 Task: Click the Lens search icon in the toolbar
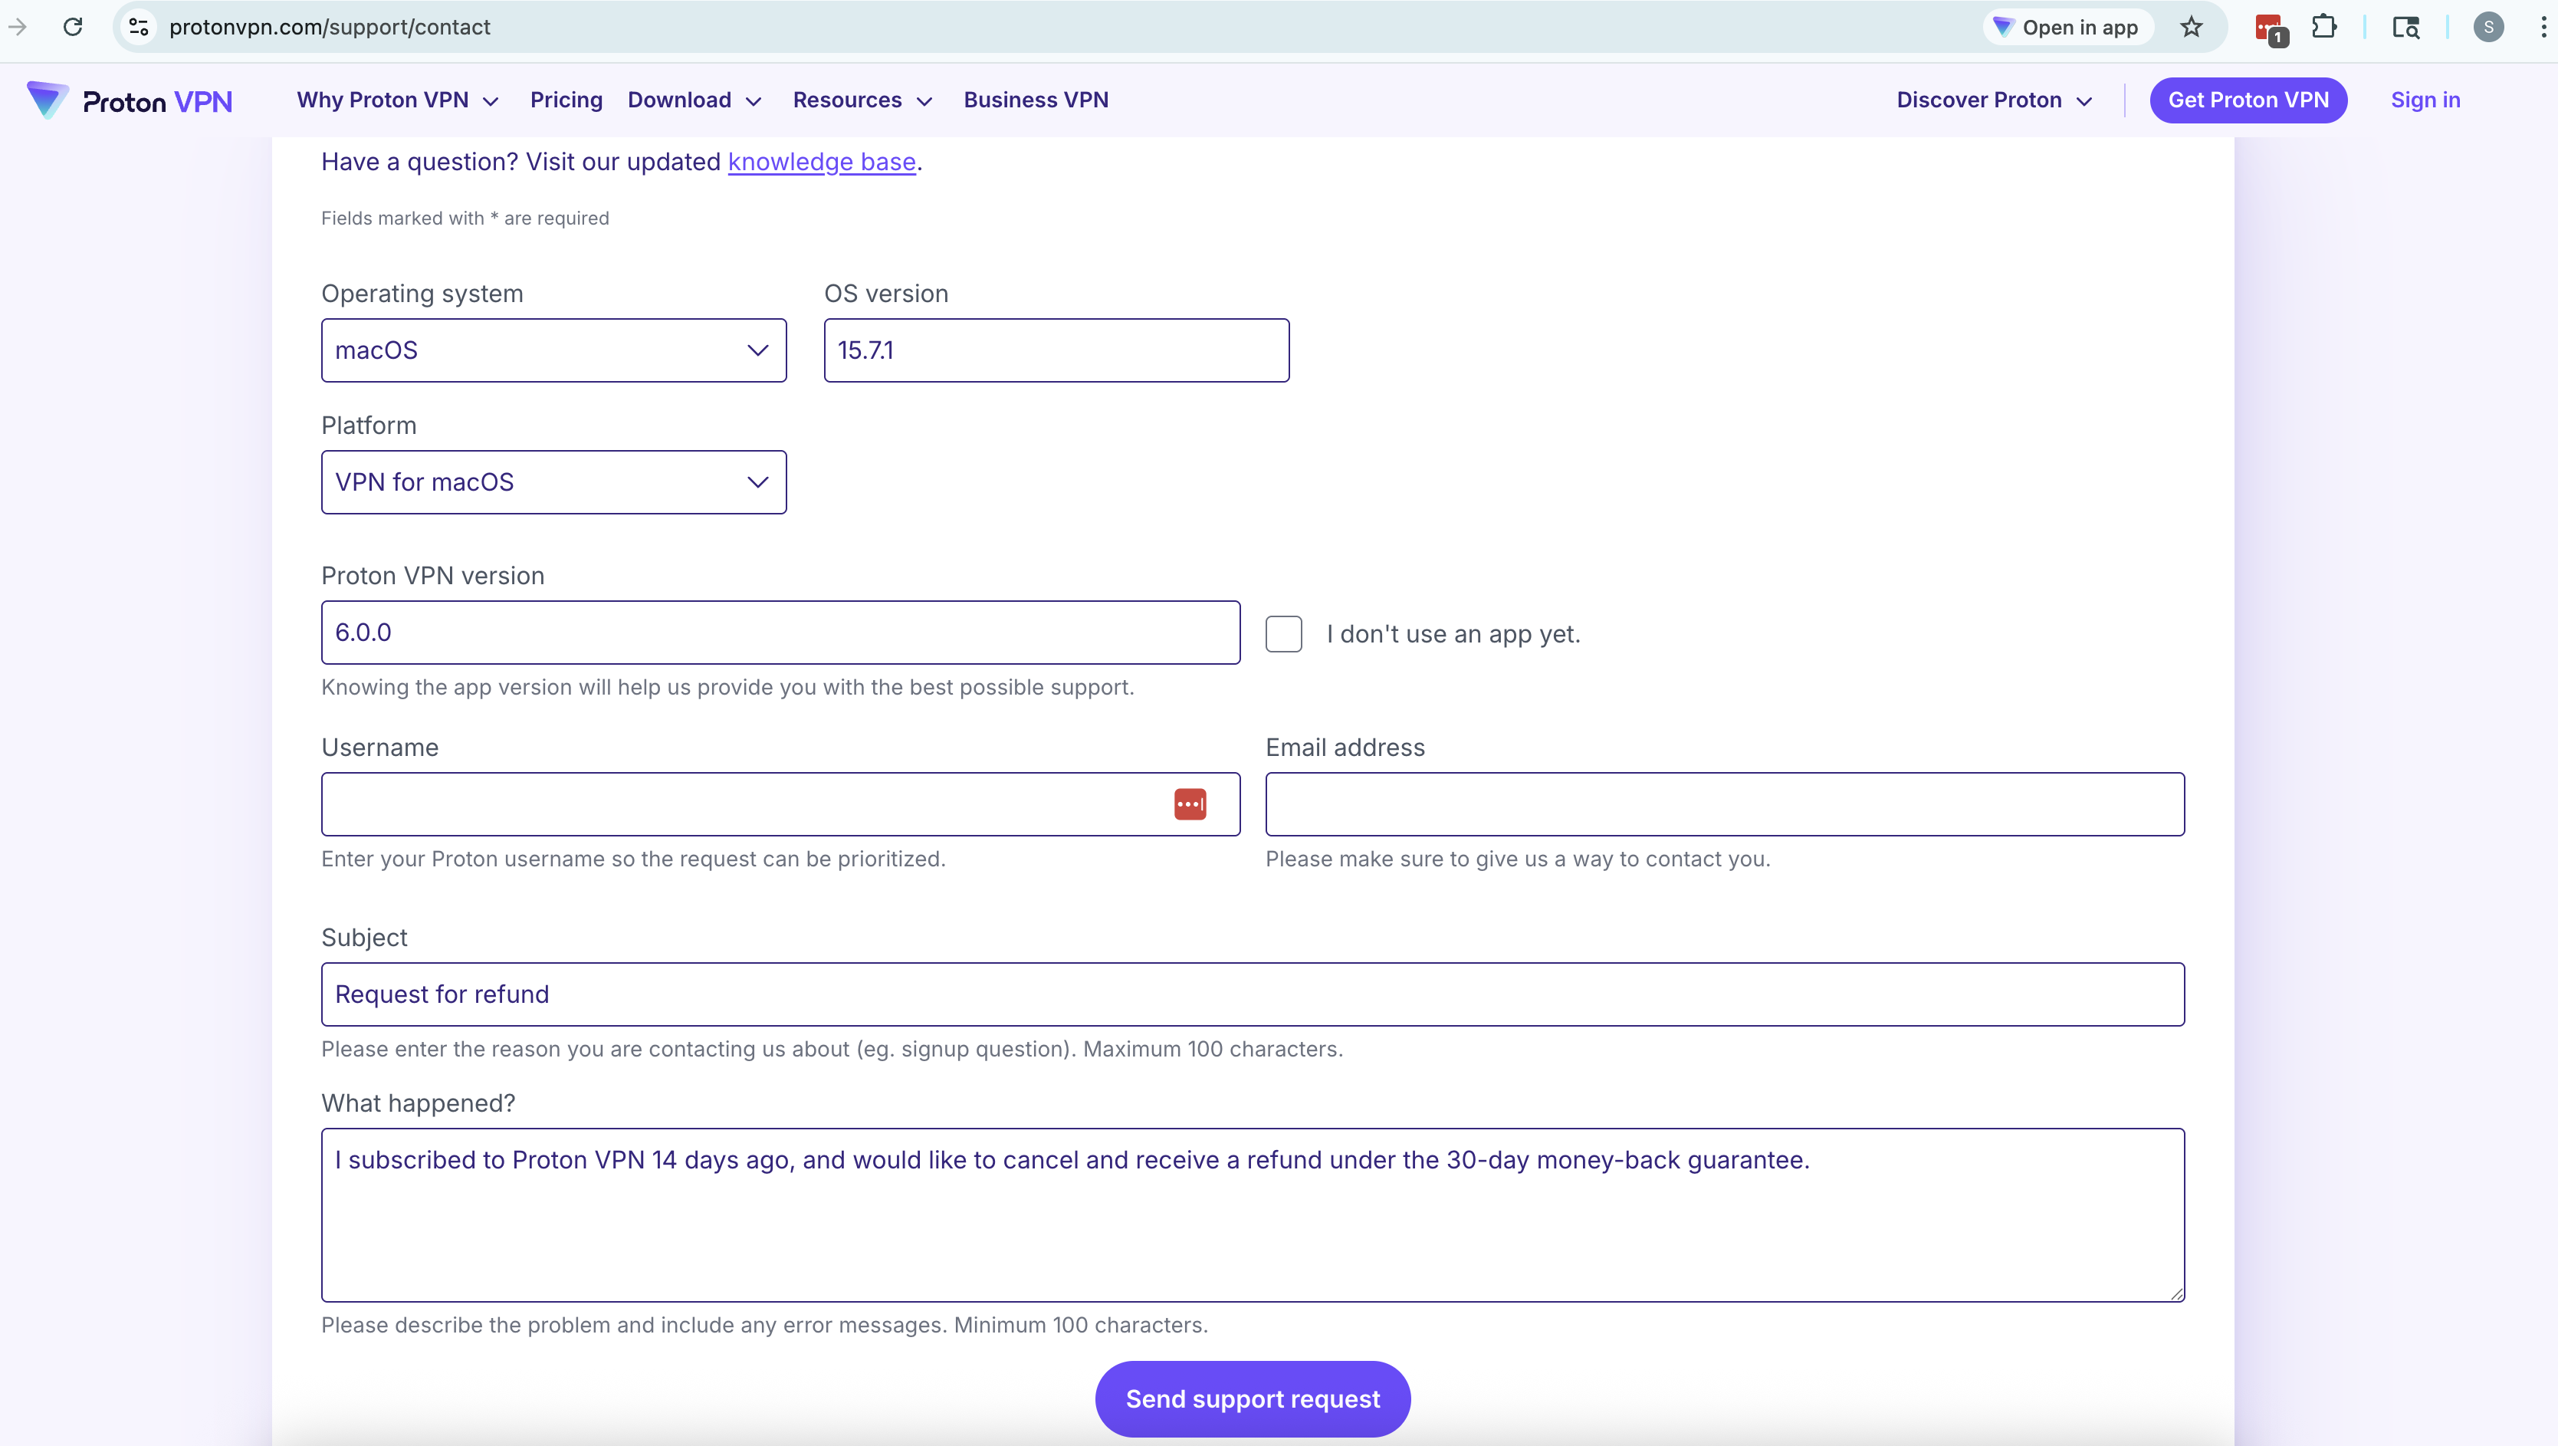pos(2406,27)
